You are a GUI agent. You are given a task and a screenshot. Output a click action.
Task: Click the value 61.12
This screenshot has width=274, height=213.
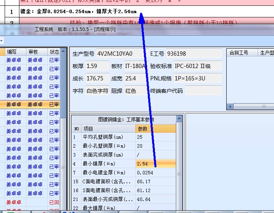point(156,190)
